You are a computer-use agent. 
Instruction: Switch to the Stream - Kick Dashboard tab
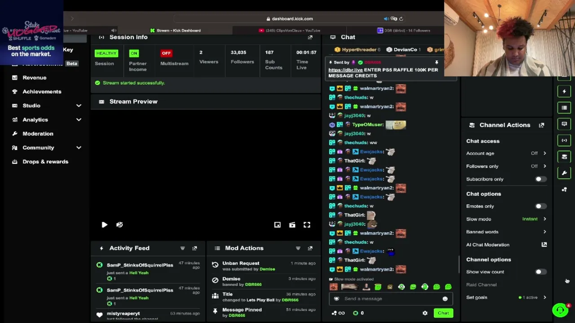[x=175, y=31]
